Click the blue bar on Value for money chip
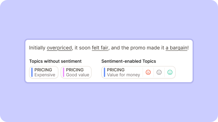 105,72
